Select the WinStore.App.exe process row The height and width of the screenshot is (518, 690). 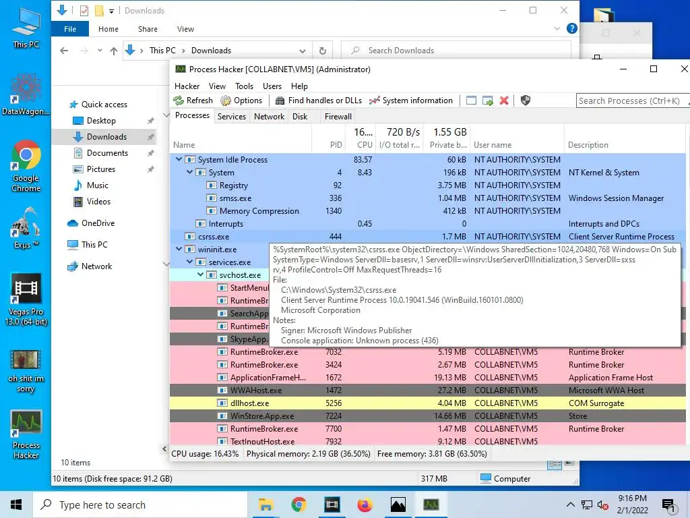tap(428, 415)
